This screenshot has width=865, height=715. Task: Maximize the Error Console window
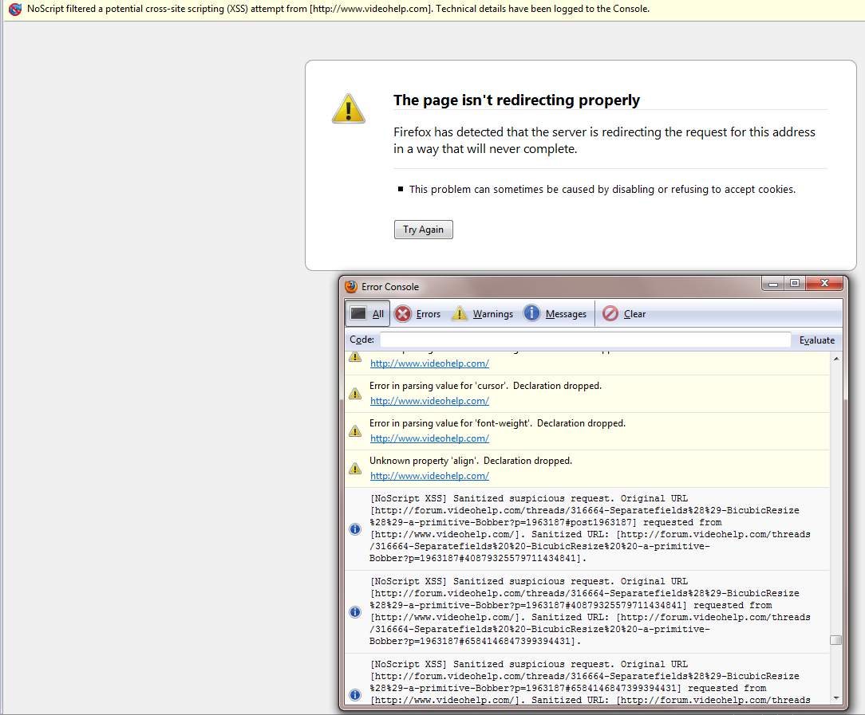point(795,283)
